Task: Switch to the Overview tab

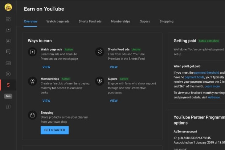Action: tap(31, 21)
